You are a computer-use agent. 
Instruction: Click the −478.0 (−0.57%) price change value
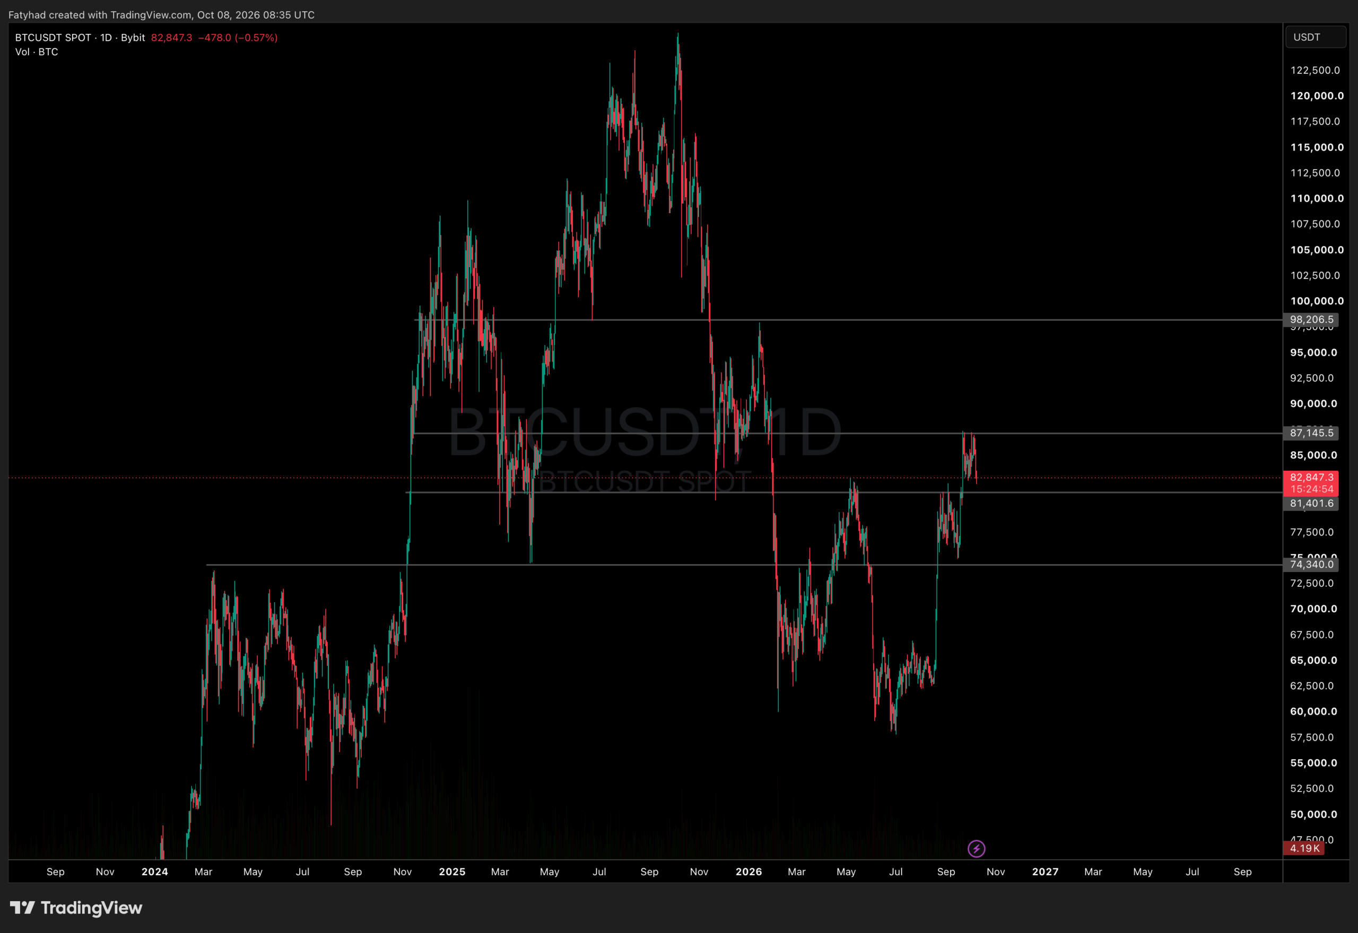click(x=238, y=38)
